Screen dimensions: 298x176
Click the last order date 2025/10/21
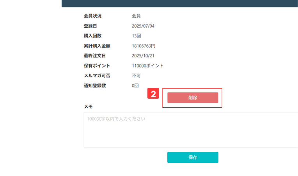pos(144,56)
